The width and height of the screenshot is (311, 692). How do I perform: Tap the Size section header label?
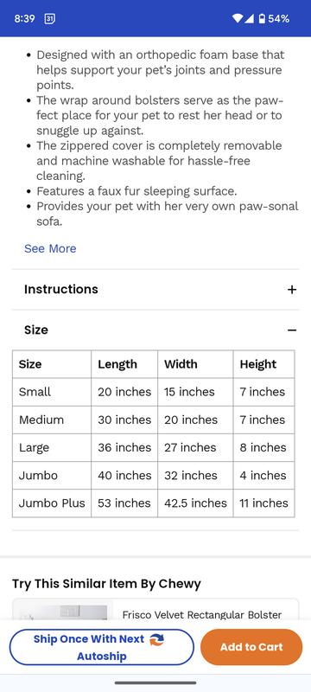point(36,330)
